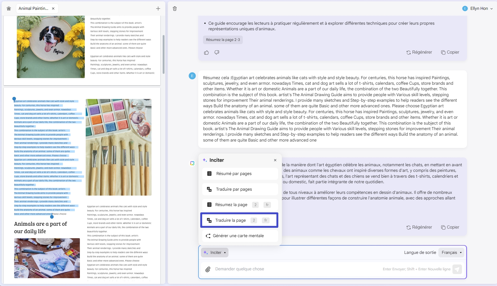Select the Résumé par pages document icon
This screenshot has height=286, width=497.
[x=209, y=173]
